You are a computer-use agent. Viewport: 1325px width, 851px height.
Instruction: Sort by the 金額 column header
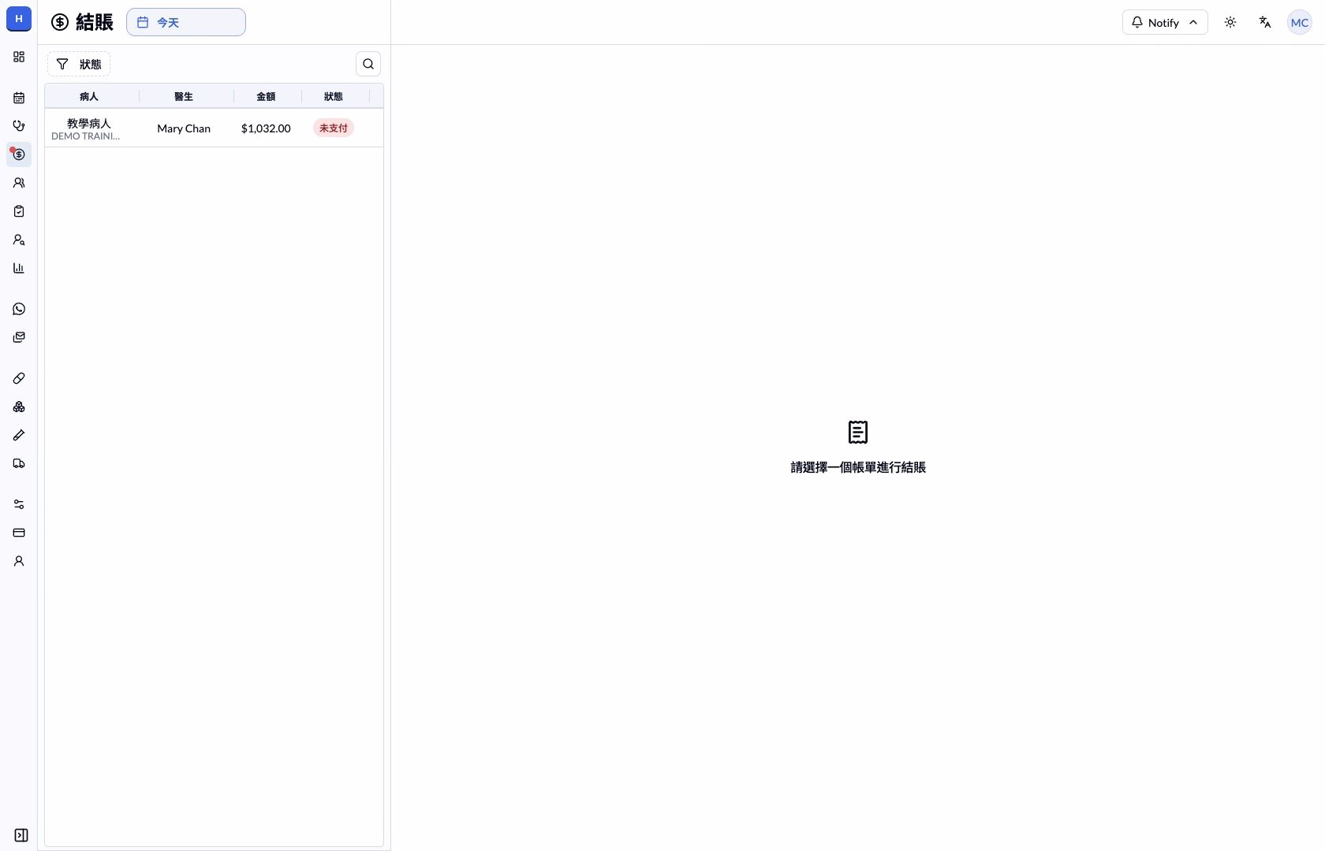pyautogui.click(x=267, y=96)
